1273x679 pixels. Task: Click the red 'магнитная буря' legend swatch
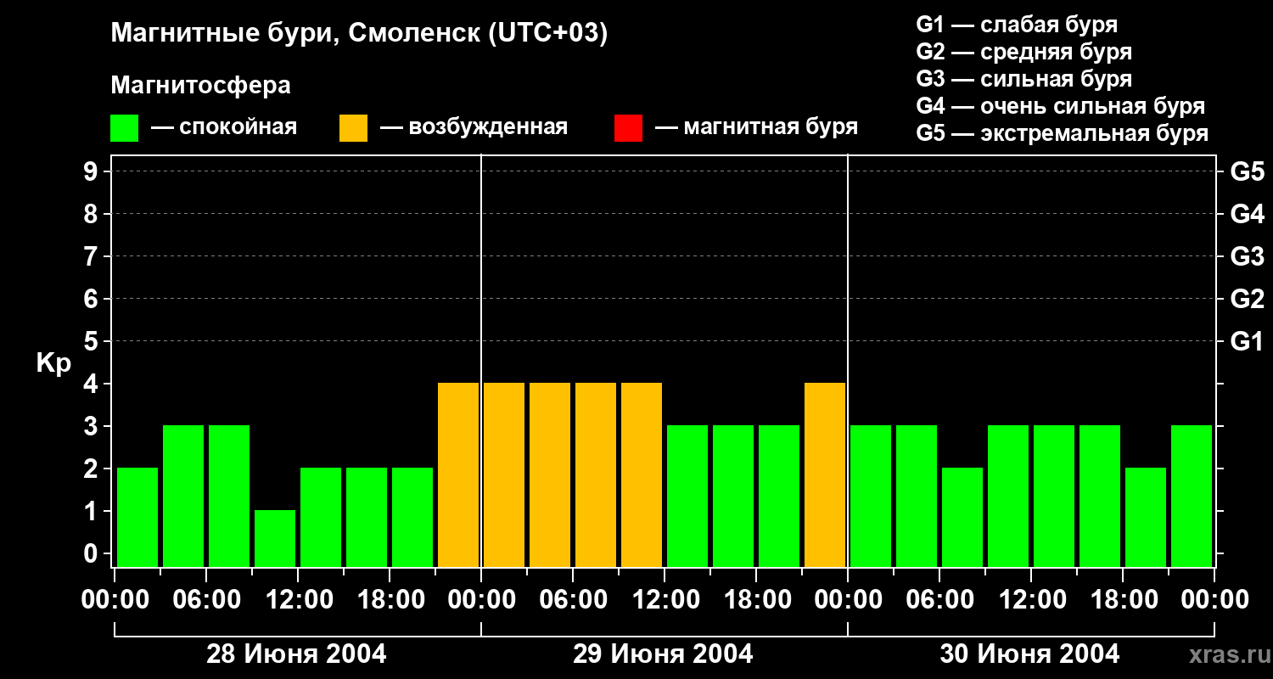628,128
